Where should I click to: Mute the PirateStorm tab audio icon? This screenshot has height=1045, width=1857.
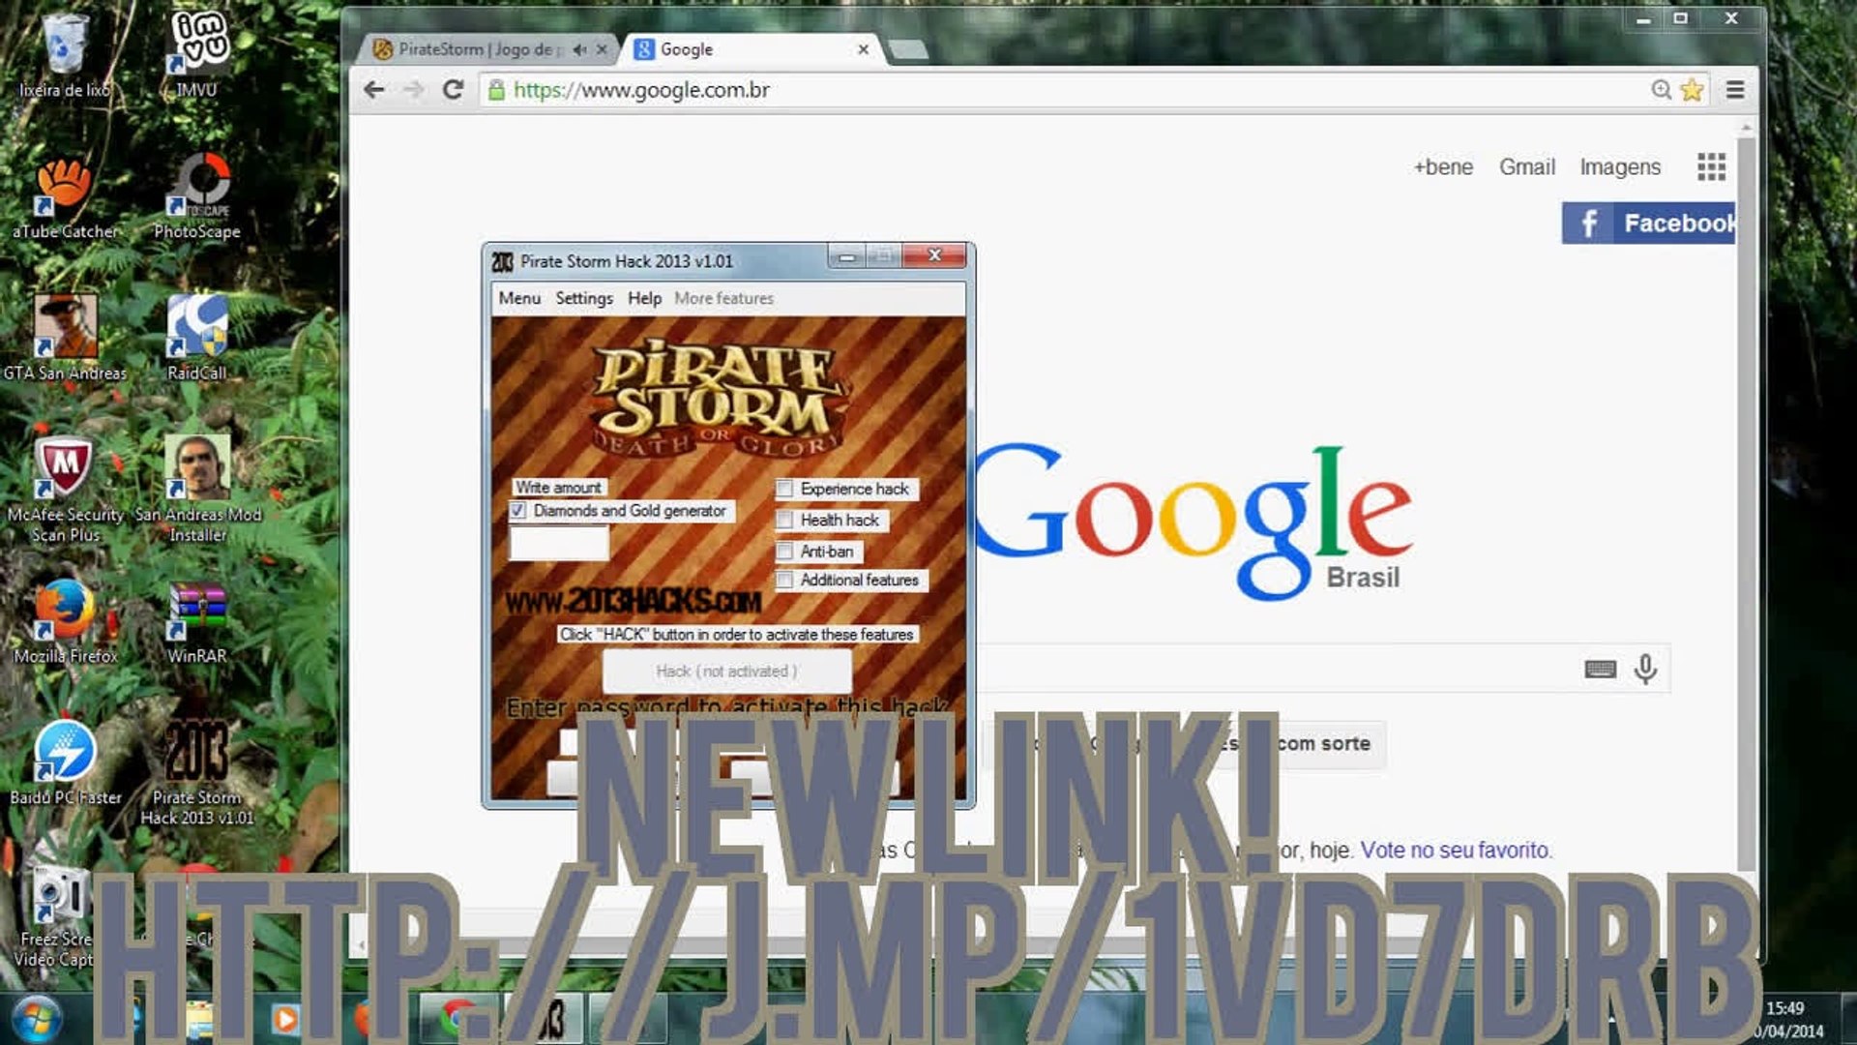[579, 49]
